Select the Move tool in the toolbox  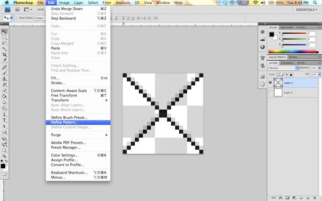[x=4, y=32]
